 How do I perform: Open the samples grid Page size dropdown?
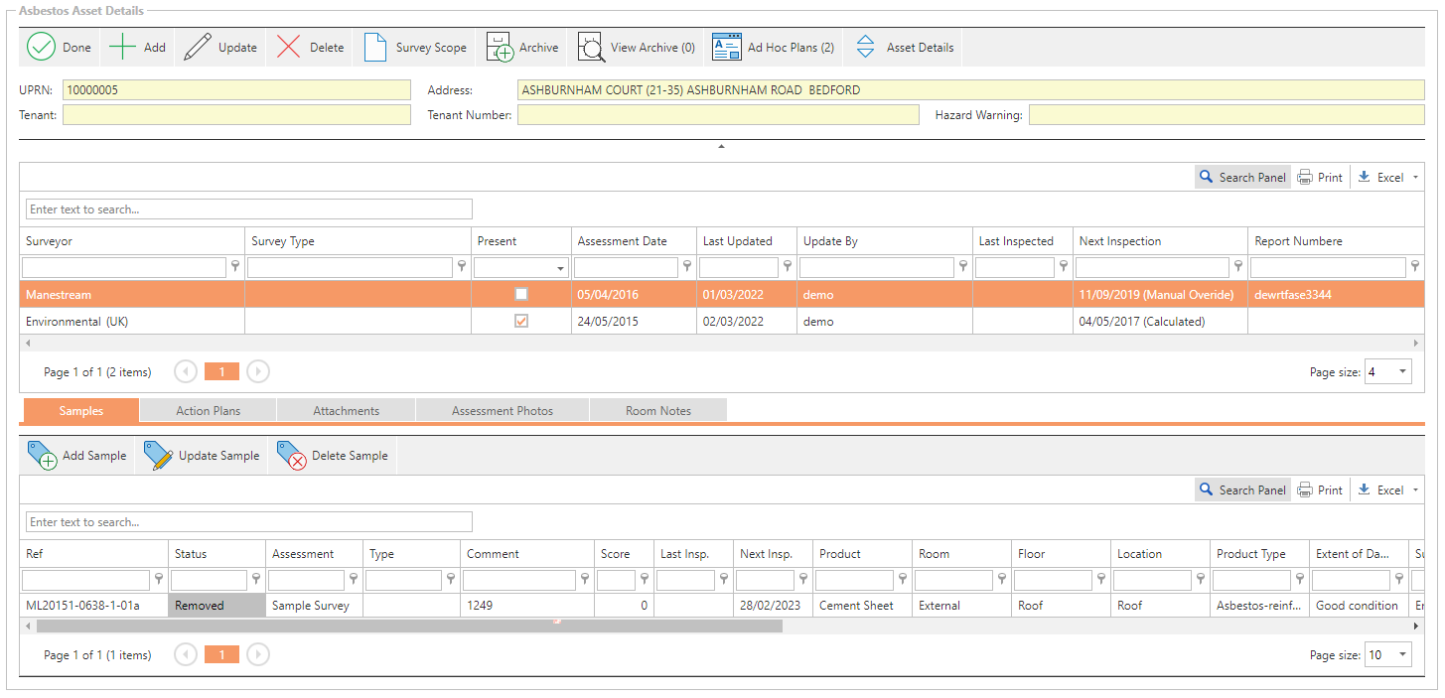pos(1402,655)
